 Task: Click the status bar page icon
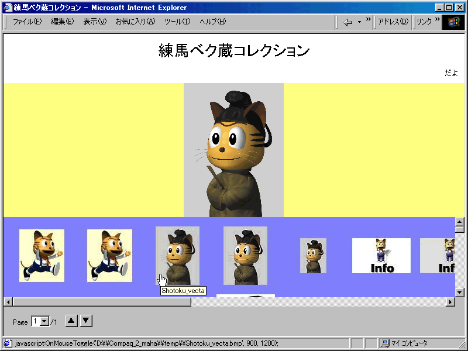(8, 343)
